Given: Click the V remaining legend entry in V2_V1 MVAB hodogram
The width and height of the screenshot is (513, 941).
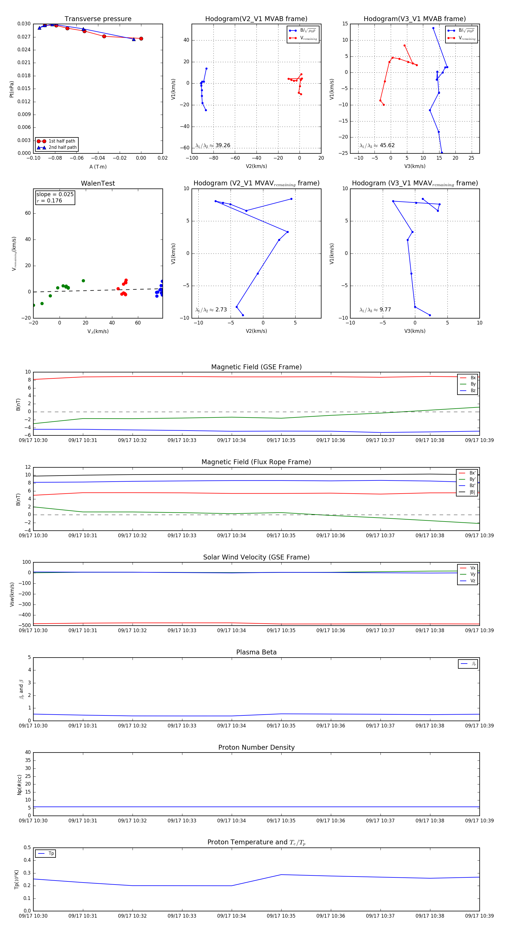Looking at the screenshot, I should (303, 38).
